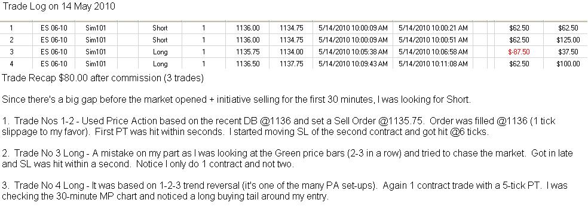Click the $100.00 final cumulative cell
The image size is (588, 218).
point(568,64)
